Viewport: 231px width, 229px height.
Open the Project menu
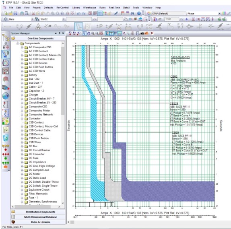(37, 8)
